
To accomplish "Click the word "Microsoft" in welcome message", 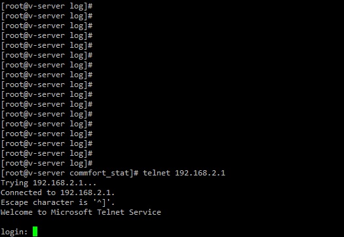I will (x=71, y=212).
